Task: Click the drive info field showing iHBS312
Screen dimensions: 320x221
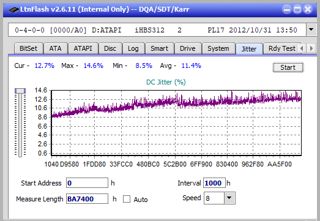Action: pyautogui.click(x=157, y=30)
